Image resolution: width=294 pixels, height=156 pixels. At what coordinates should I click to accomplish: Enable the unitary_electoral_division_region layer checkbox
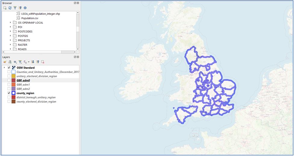pos(9,76)
